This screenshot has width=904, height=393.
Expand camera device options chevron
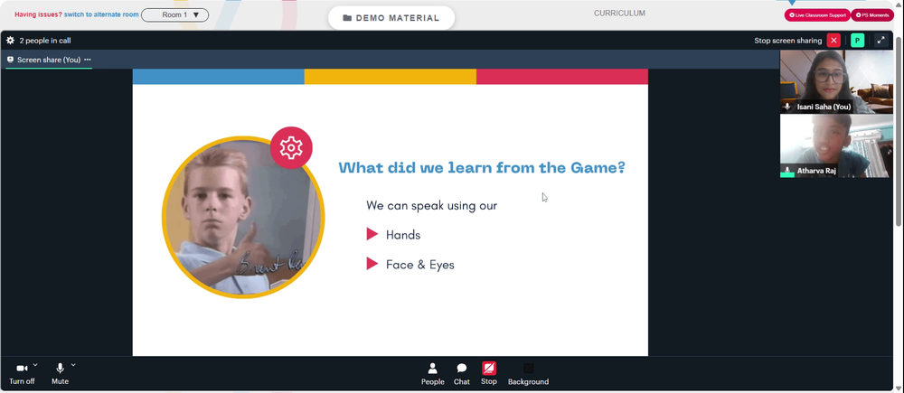click(35, 365)
